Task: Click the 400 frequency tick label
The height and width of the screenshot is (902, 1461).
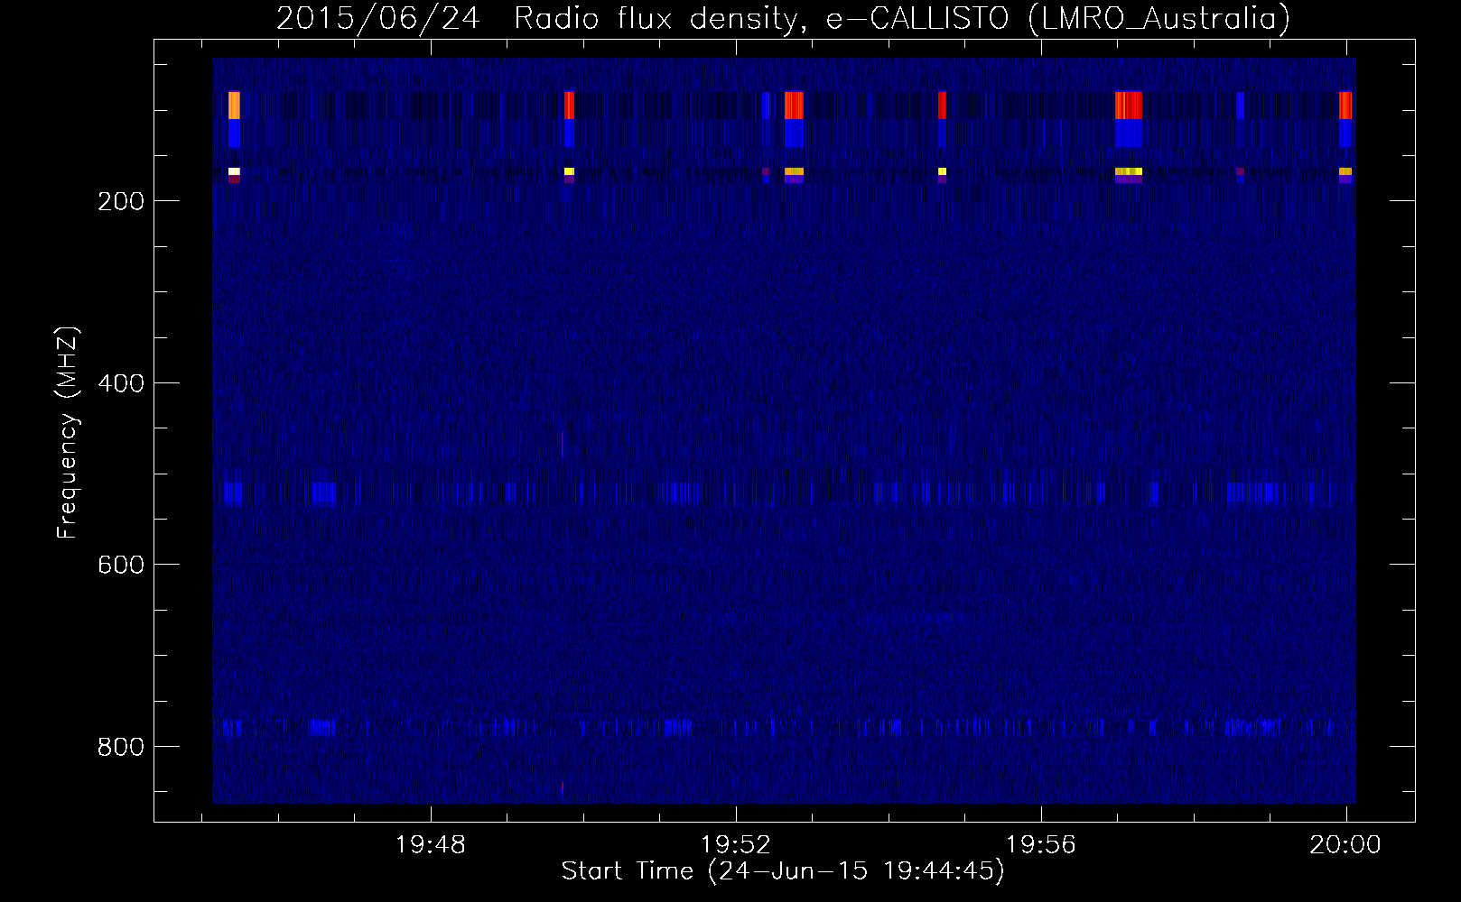Action: click(121, 383)
